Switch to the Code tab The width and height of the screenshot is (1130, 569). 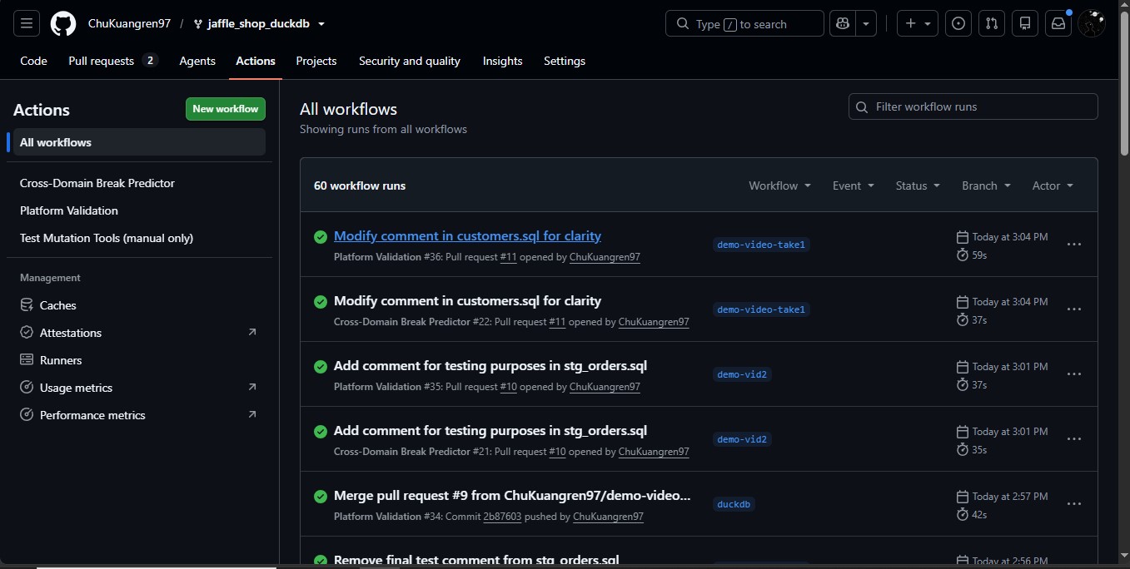33,61
